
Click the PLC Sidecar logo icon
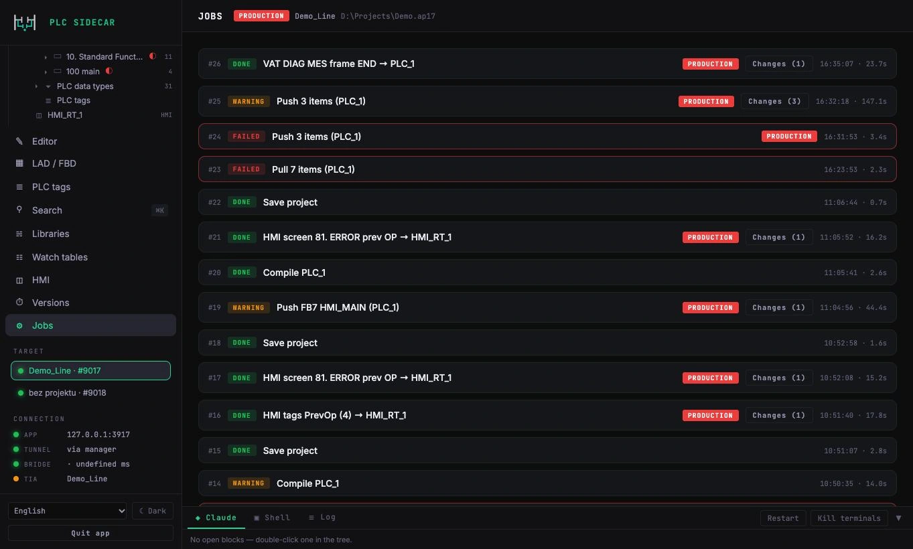(25, 22)
